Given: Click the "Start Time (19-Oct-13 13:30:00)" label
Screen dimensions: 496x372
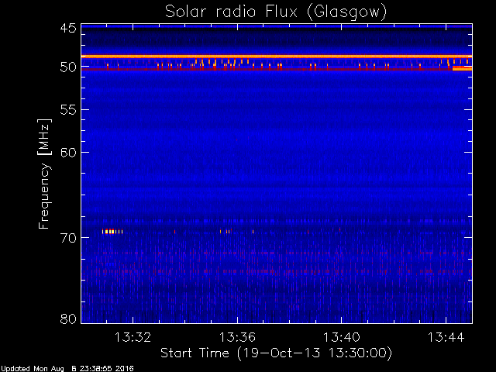Looking at the screenshot, I should [x=276, y=353].
